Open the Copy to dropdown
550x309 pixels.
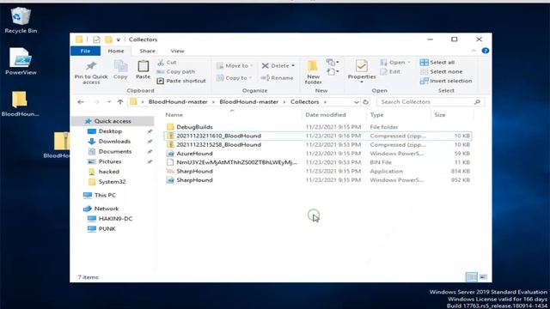click(x=235, y=78)
